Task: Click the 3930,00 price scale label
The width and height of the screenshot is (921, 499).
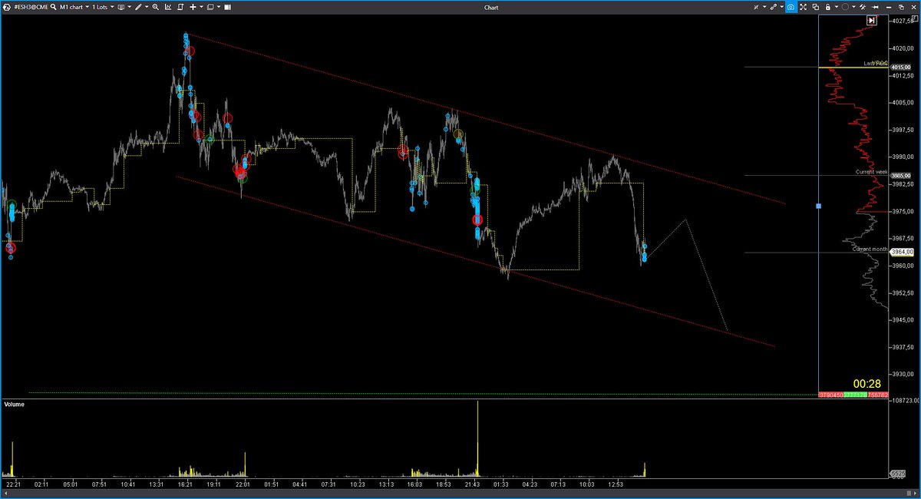Action: [x=903, y=374]
